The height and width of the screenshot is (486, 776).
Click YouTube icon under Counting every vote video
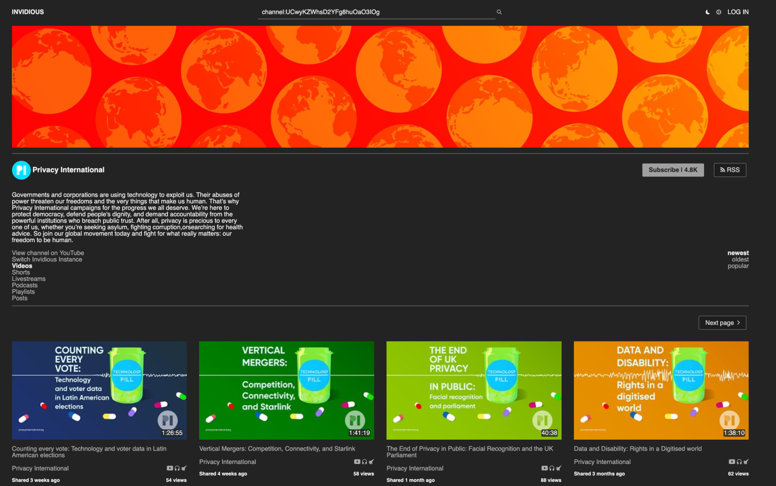click(x=170, y=468)
